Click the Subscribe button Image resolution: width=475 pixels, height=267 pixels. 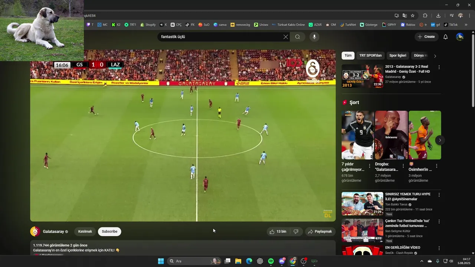point(109,231)
